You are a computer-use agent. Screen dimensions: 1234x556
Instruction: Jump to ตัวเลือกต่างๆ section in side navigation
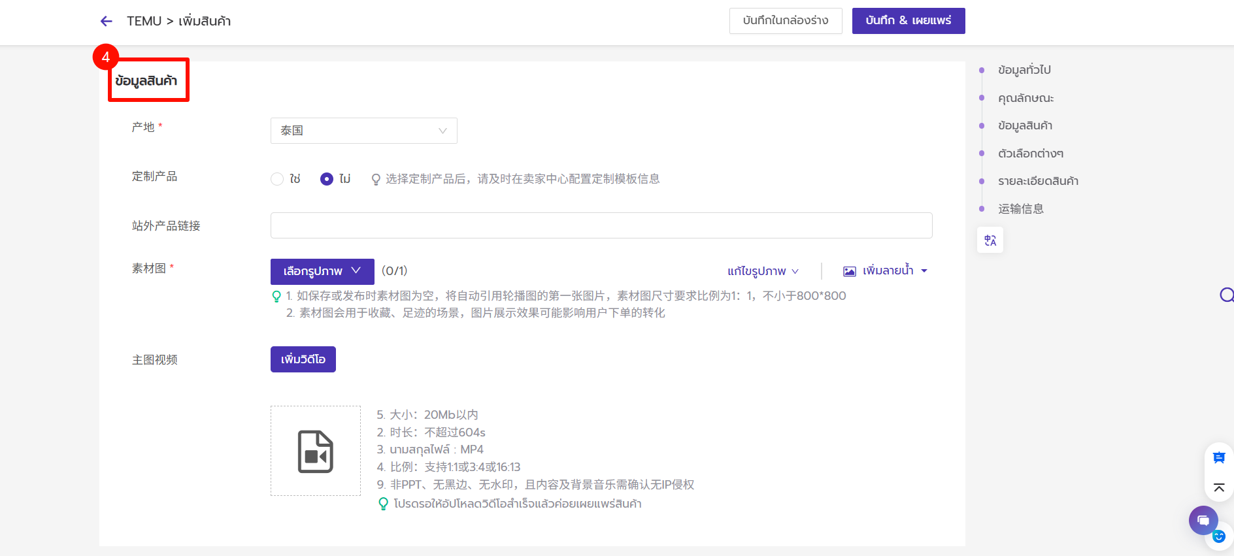coord(1030,154)
